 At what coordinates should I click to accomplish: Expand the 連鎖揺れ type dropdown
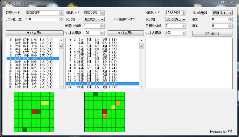222,13
